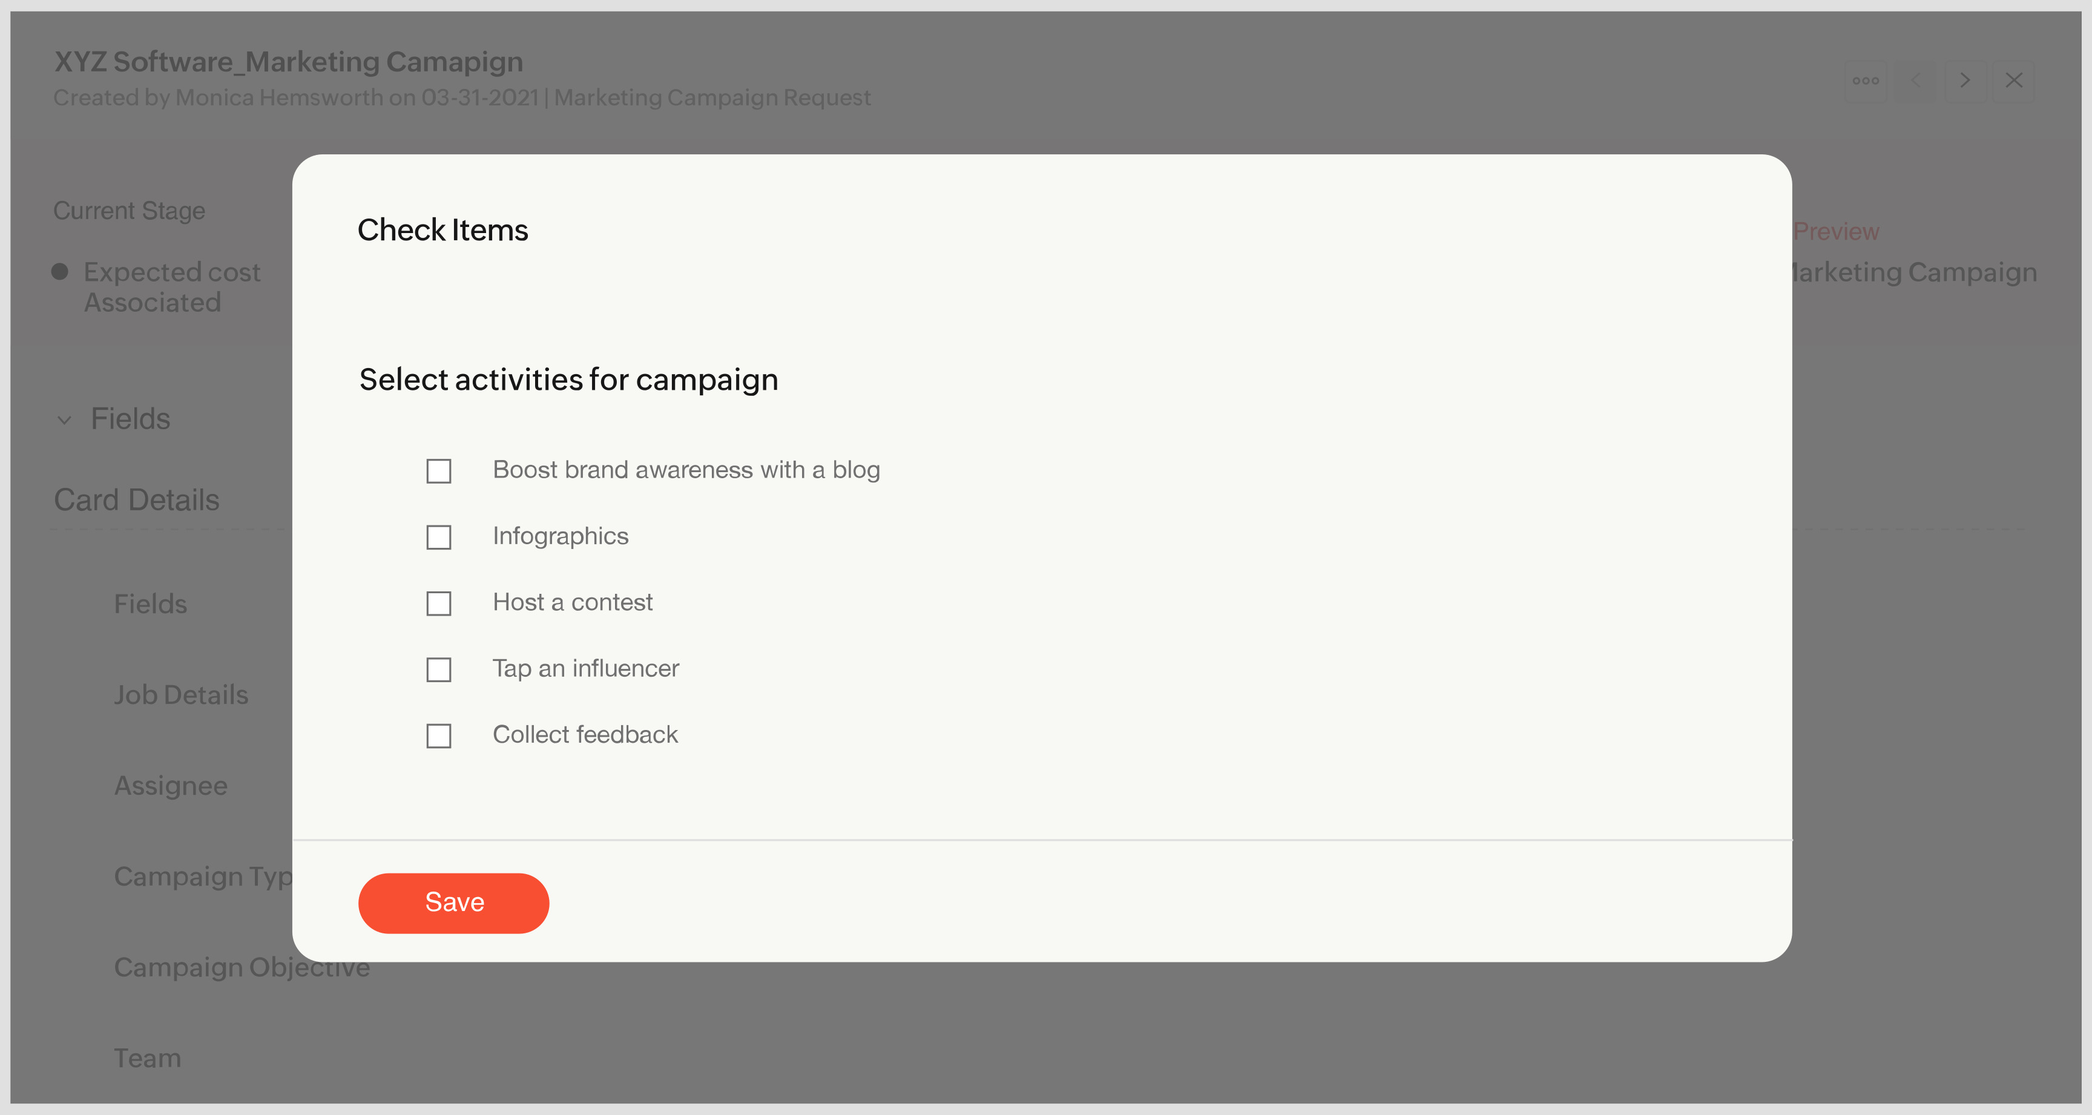The height and width of the screenshot is (1115, 2092).
Task: Tick the Infographics checkbox
Action: coord(438,538)
